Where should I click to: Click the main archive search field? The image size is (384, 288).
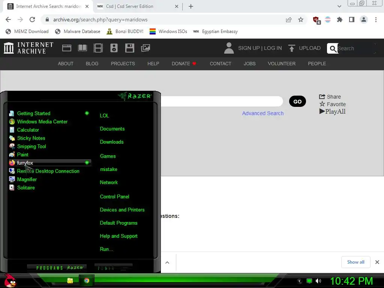pos(222,101)
